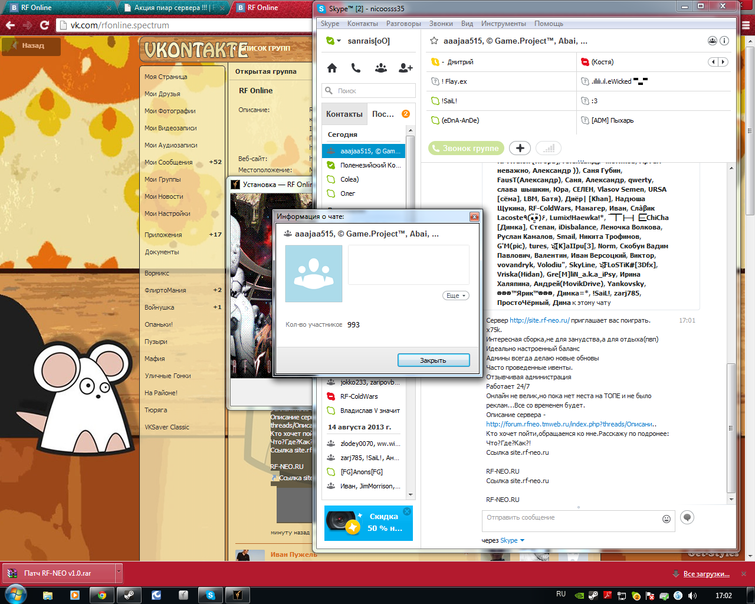This screenshot has height=604, width=755.
Task: Page participants right with the arrow button
Action: tap(723, 62)
